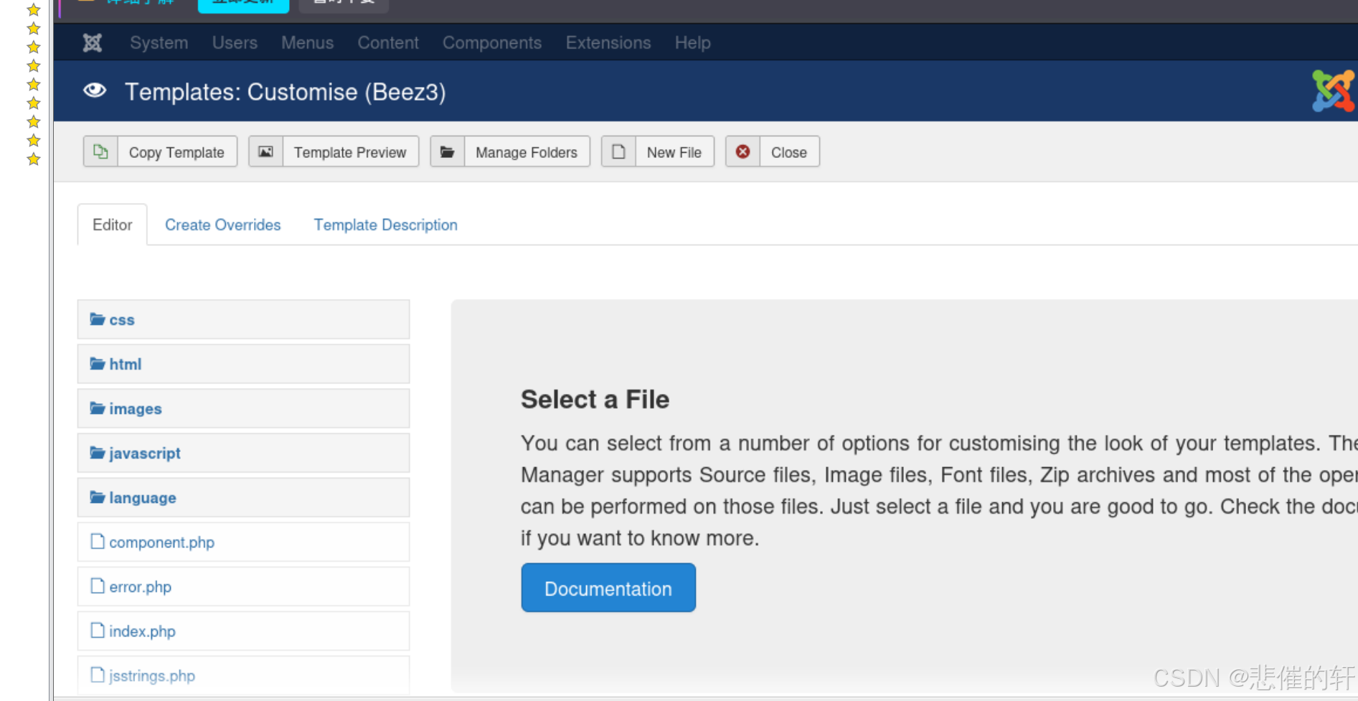The height and width of the screenshot is (701, 1358).
Task: Click the red Close X icon
Action: 743,152
